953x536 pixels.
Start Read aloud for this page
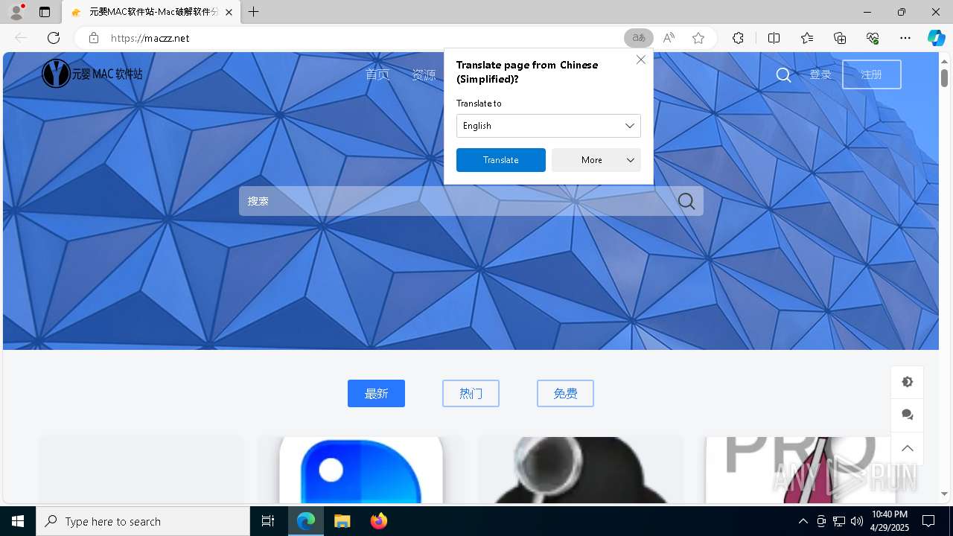[669, 38]
